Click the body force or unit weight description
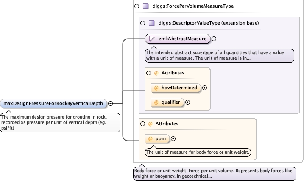Viewport: 304px width, 182px height. 214,174
